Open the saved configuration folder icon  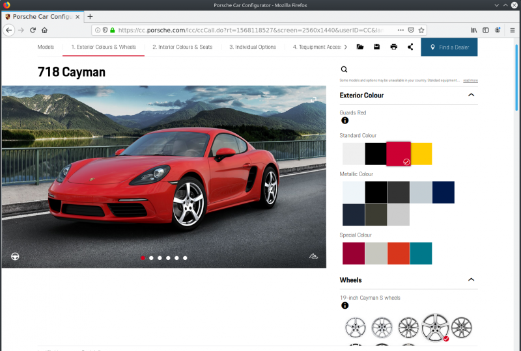point(360,47)
